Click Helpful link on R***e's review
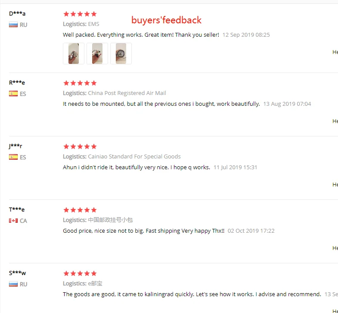Image resolution: width=338 pixels, height=313 pixels. coord(335,121)
